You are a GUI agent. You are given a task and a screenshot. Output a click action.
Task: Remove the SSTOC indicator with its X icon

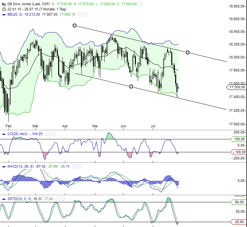(x=63, y=199)
